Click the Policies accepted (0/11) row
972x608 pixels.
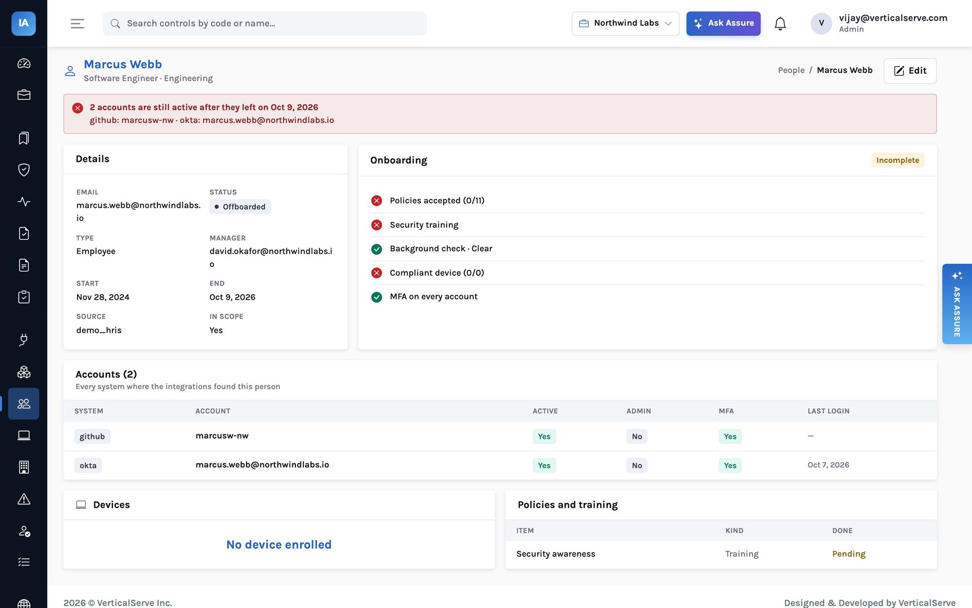coord(647,200)
